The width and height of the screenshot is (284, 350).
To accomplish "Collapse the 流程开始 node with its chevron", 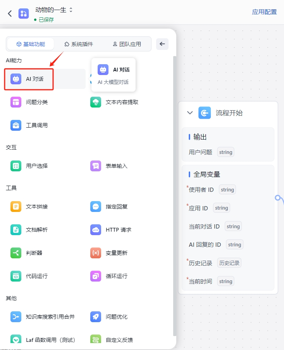I will tap(190, 113).
